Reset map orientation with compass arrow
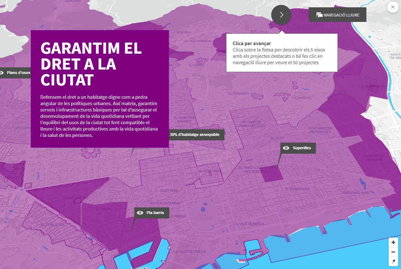 (x=393, y=261)
